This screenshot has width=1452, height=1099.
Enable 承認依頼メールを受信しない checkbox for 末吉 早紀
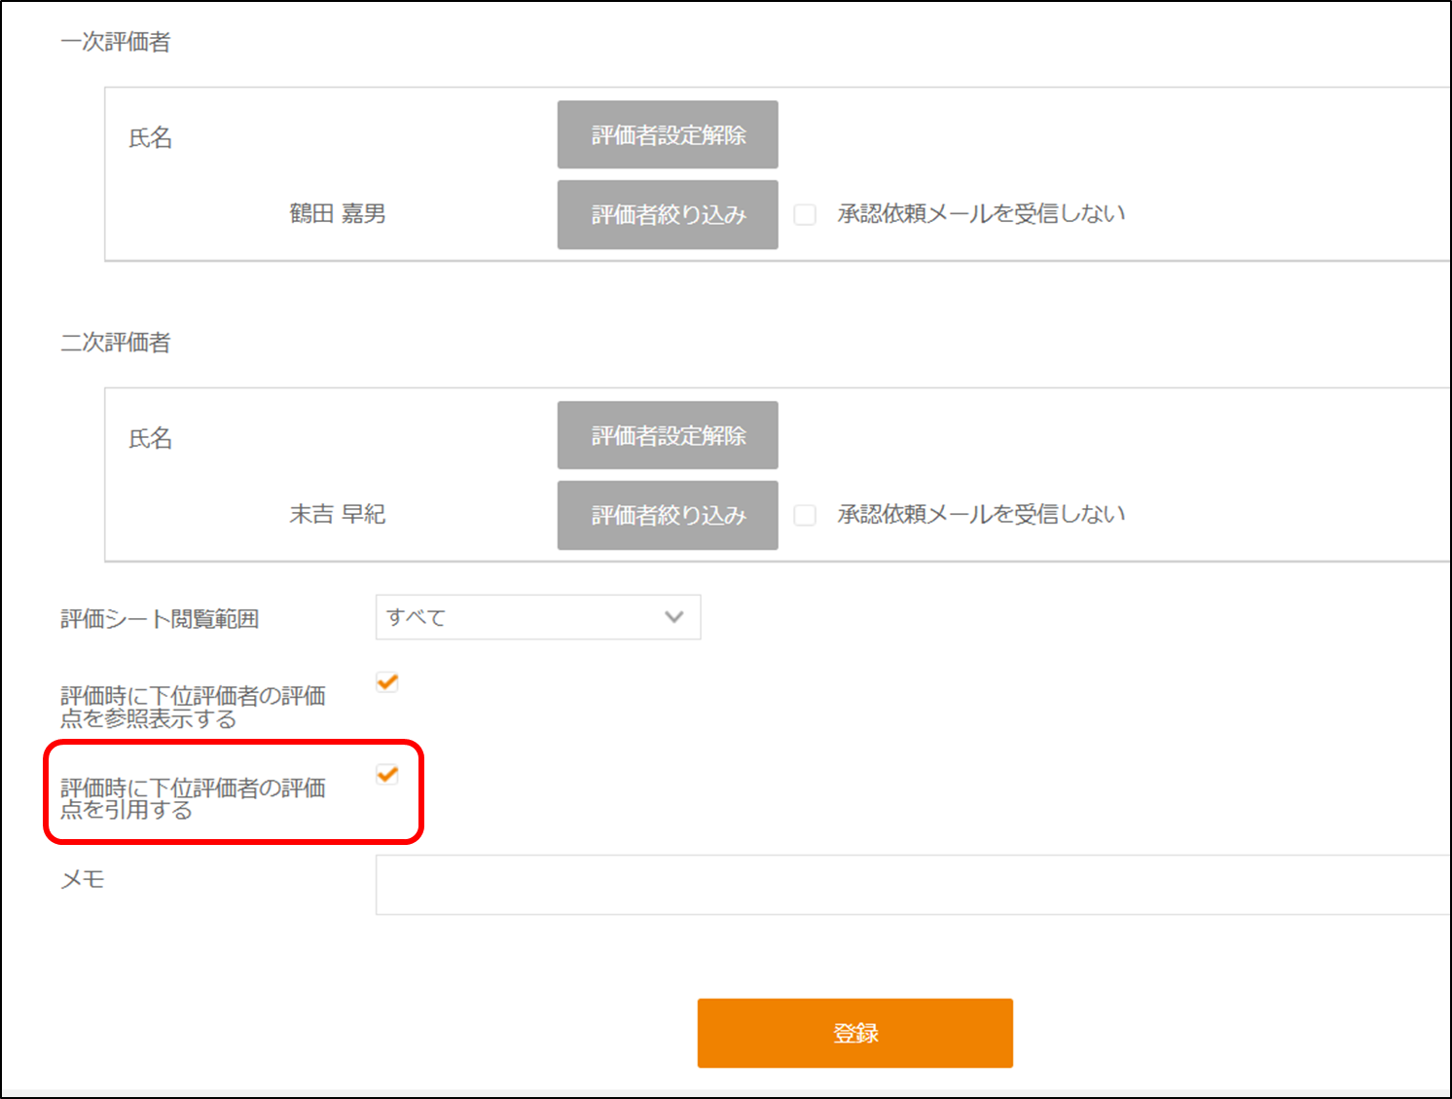pyautogui.click(x=805, y=515)
